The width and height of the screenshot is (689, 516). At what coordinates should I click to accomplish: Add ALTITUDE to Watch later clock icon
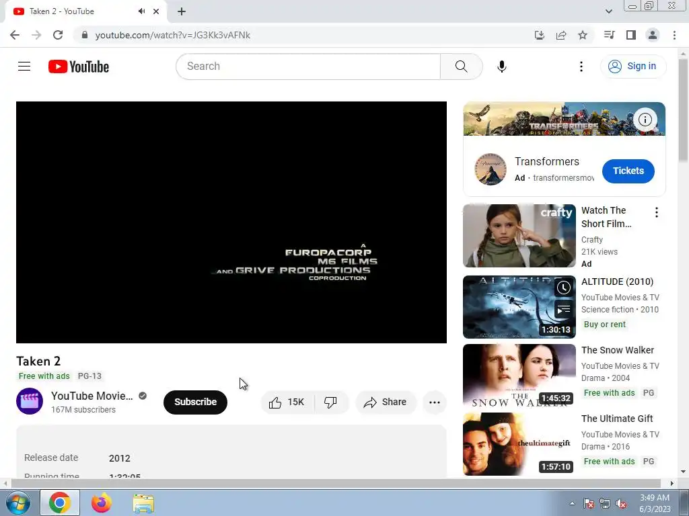point(564,288)
